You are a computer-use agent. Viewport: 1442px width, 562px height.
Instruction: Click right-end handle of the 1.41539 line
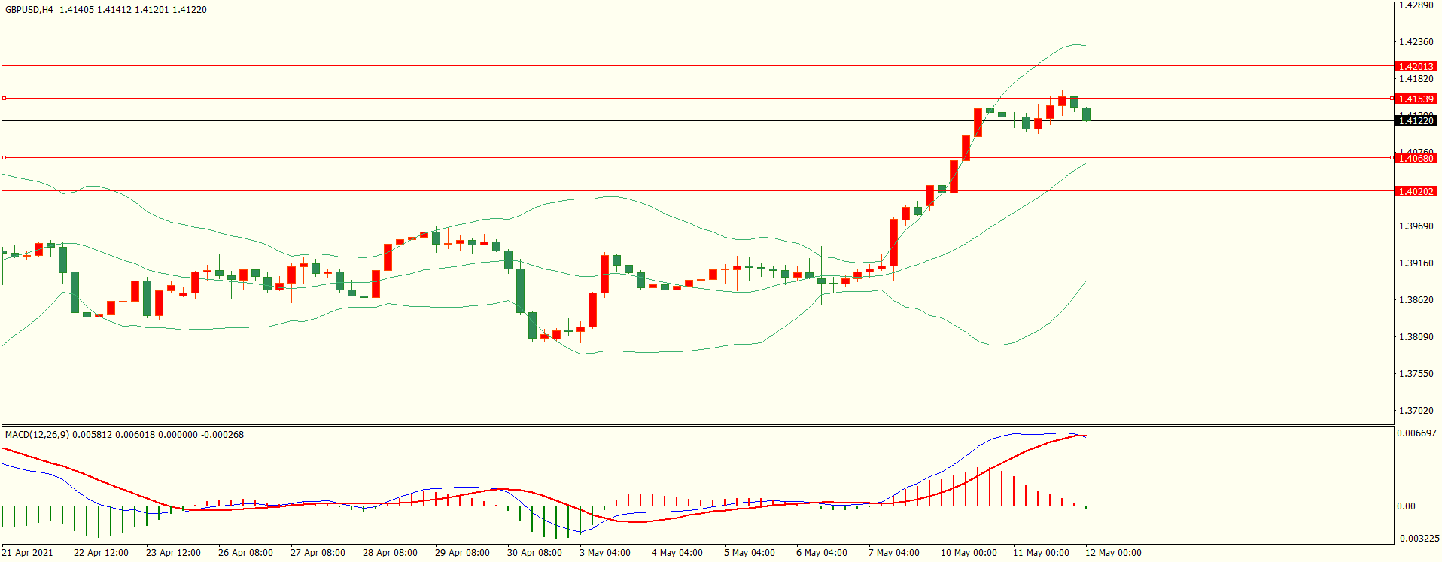(x=1392, y=98)
